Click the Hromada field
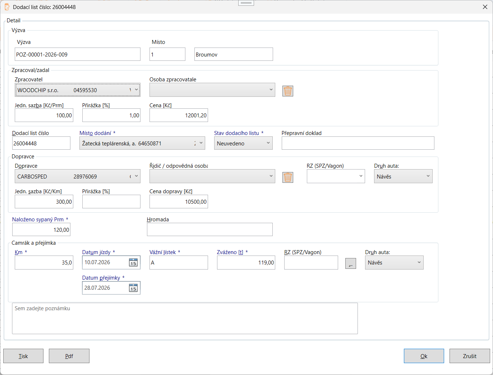 [x=210, y=230]
